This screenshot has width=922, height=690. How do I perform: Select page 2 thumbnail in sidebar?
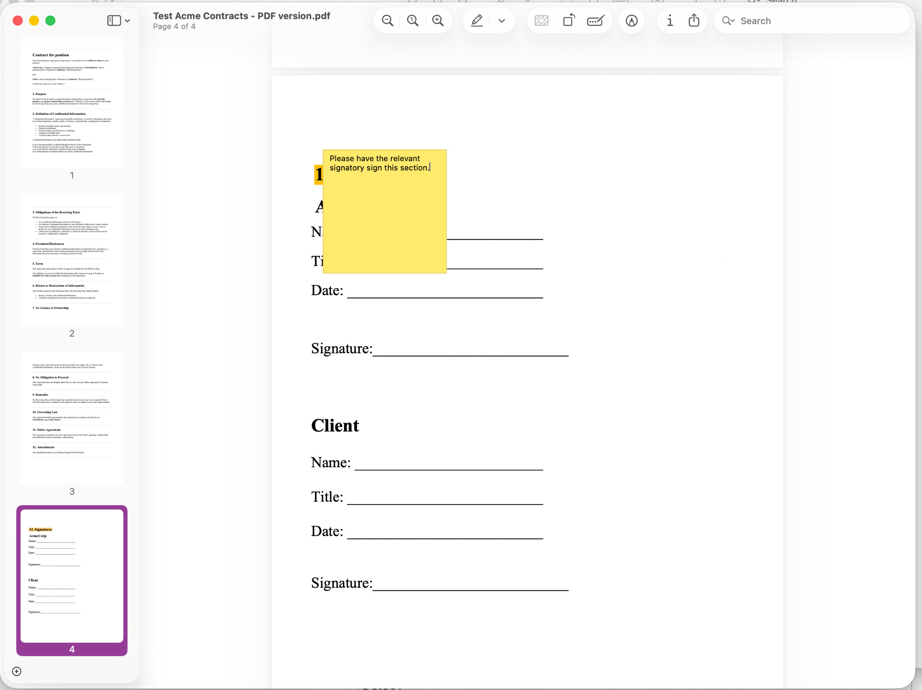[x=72, y=260]
